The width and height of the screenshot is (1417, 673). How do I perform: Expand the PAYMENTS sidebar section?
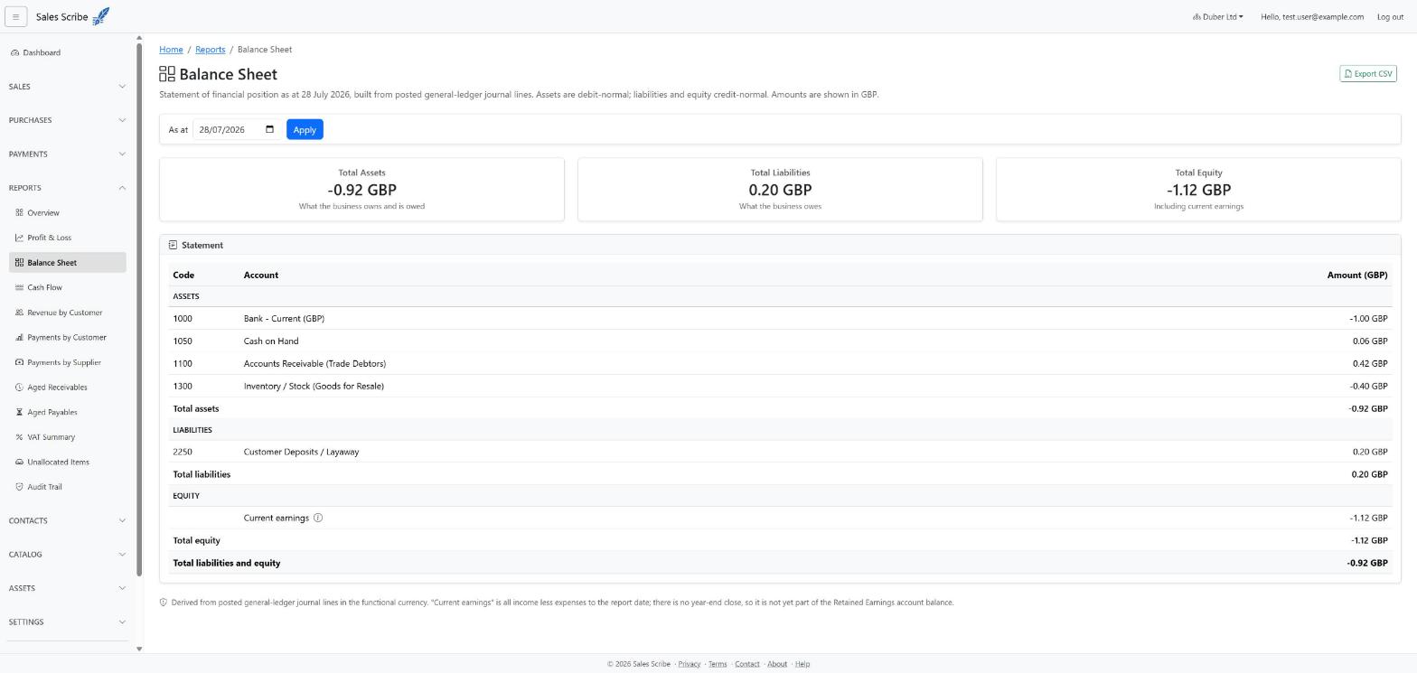[x=67, y=154]
